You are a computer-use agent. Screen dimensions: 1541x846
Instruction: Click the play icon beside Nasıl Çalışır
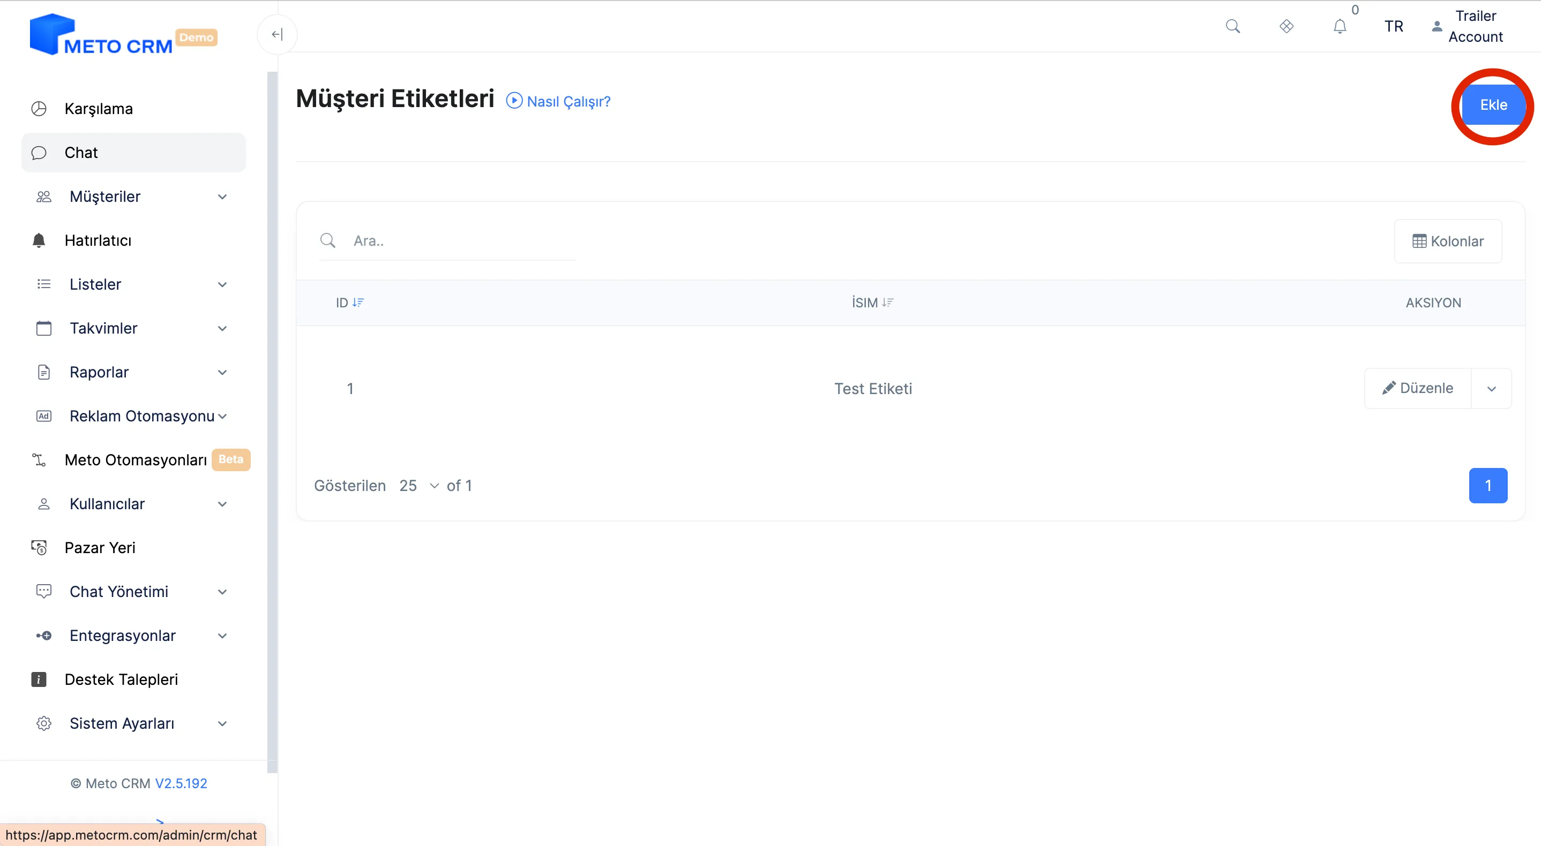(514, 101)
